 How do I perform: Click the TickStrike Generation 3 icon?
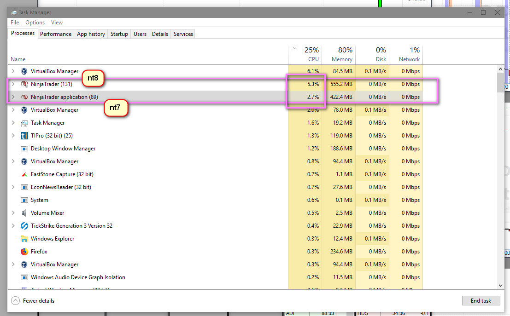pos(24,226)
